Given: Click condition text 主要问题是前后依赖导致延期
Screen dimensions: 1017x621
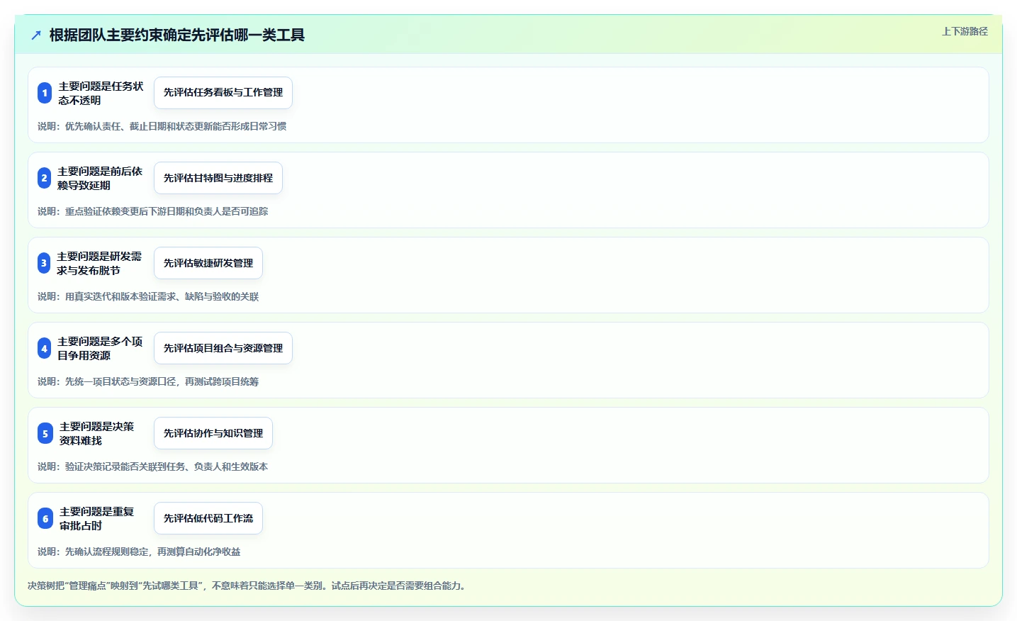Looking at the screenshot, I should pyautogui.click(x=100, y=178).
